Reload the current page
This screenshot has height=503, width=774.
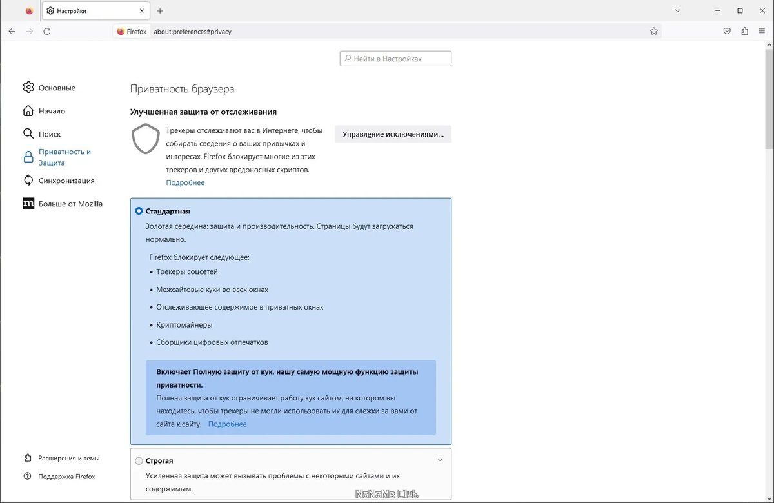pos(47,31)
